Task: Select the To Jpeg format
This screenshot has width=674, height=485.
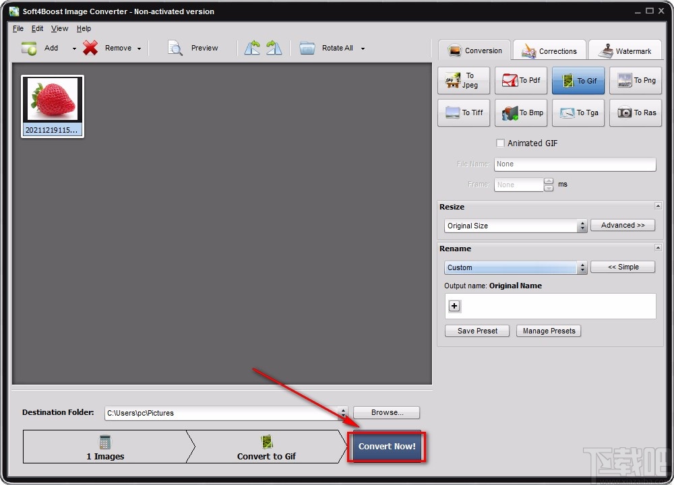Action: point(464,80)
